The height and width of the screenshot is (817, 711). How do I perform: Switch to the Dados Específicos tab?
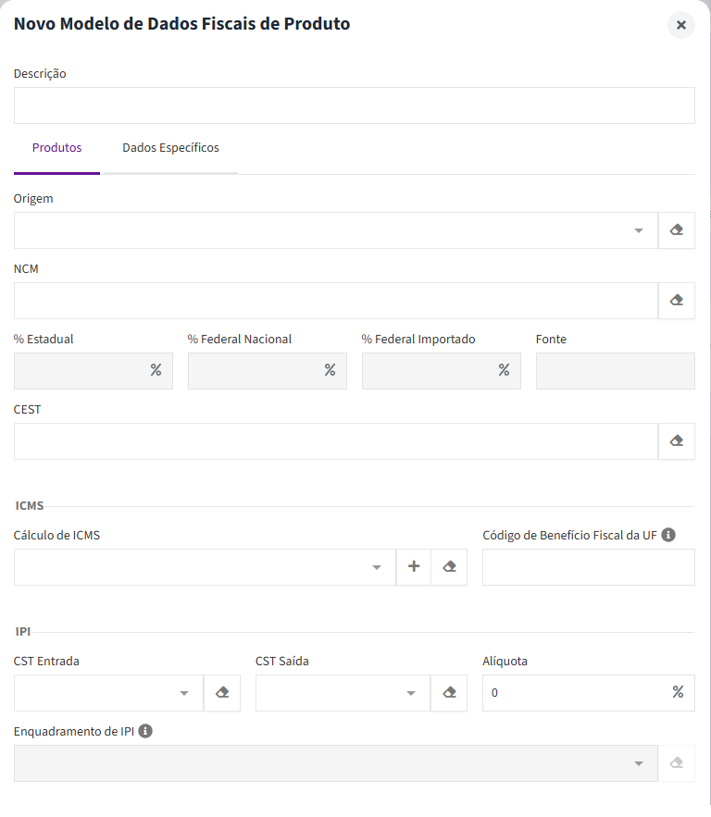coord(170,148)
